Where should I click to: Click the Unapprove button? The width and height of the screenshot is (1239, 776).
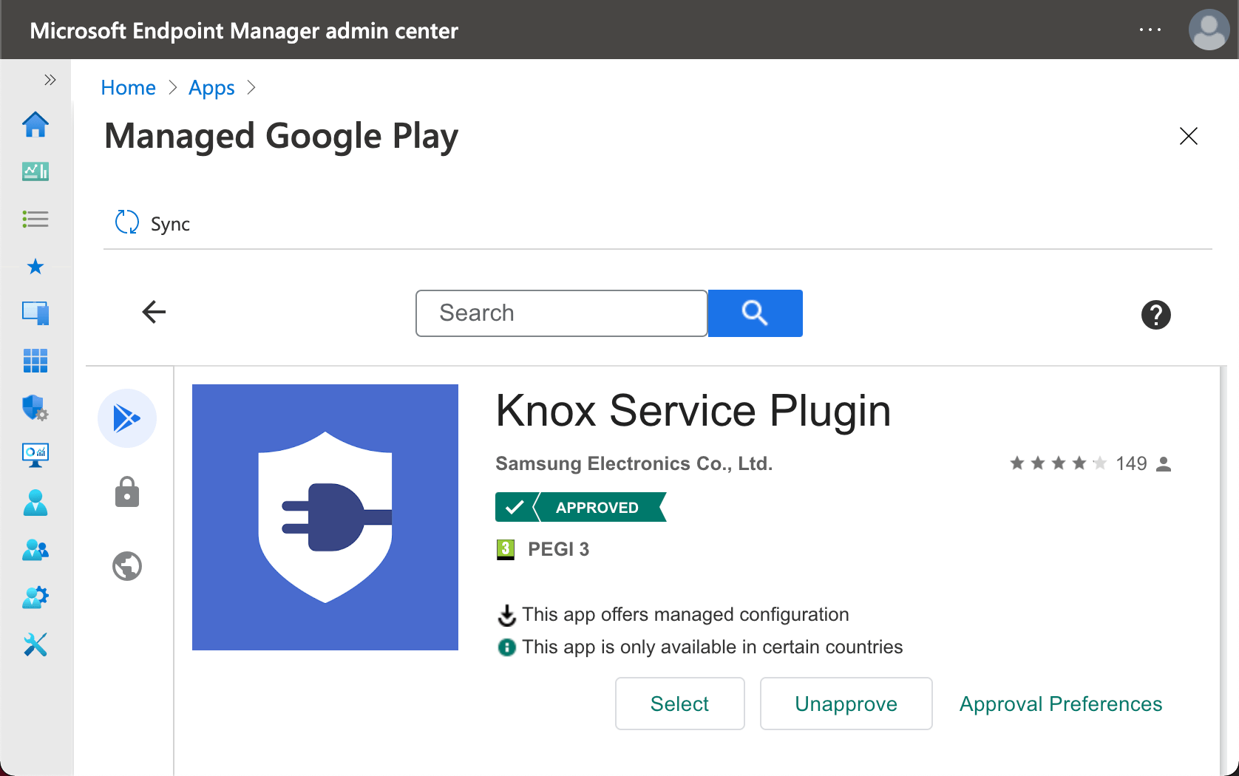click(846, 704)
